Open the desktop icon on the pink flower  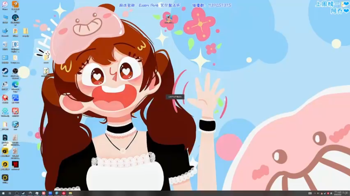(x=169, y=18)
